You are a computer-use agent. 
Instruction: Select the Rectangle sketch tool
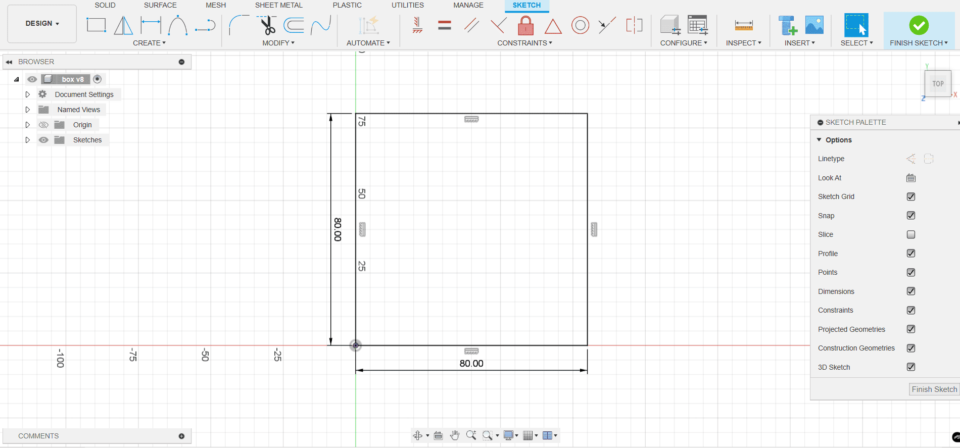tap(96, 25)
